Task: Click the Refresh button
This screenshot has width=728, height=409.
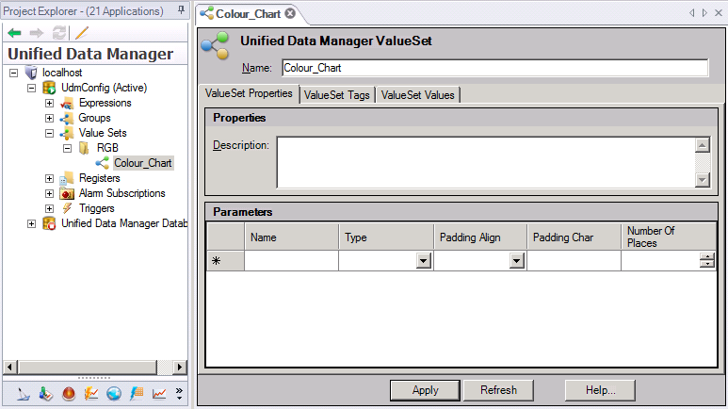Action: (x=498, y=390)
